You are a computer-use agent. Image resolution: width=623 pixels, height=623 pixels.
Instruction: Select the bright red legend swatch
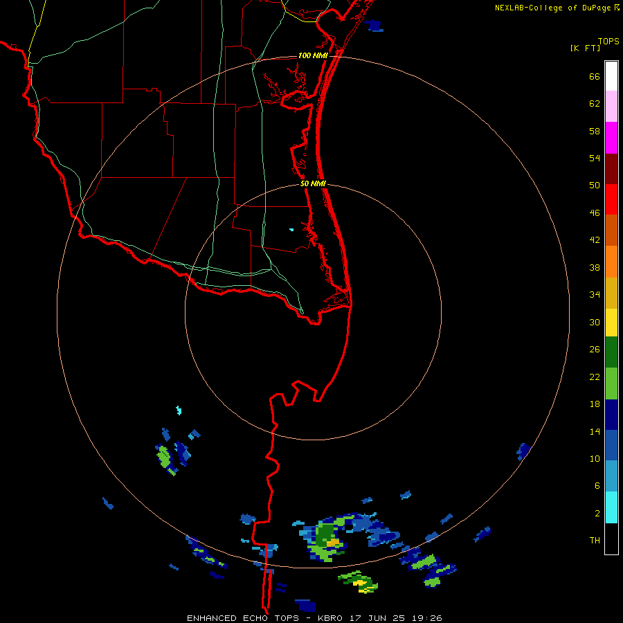click(611, 199)
